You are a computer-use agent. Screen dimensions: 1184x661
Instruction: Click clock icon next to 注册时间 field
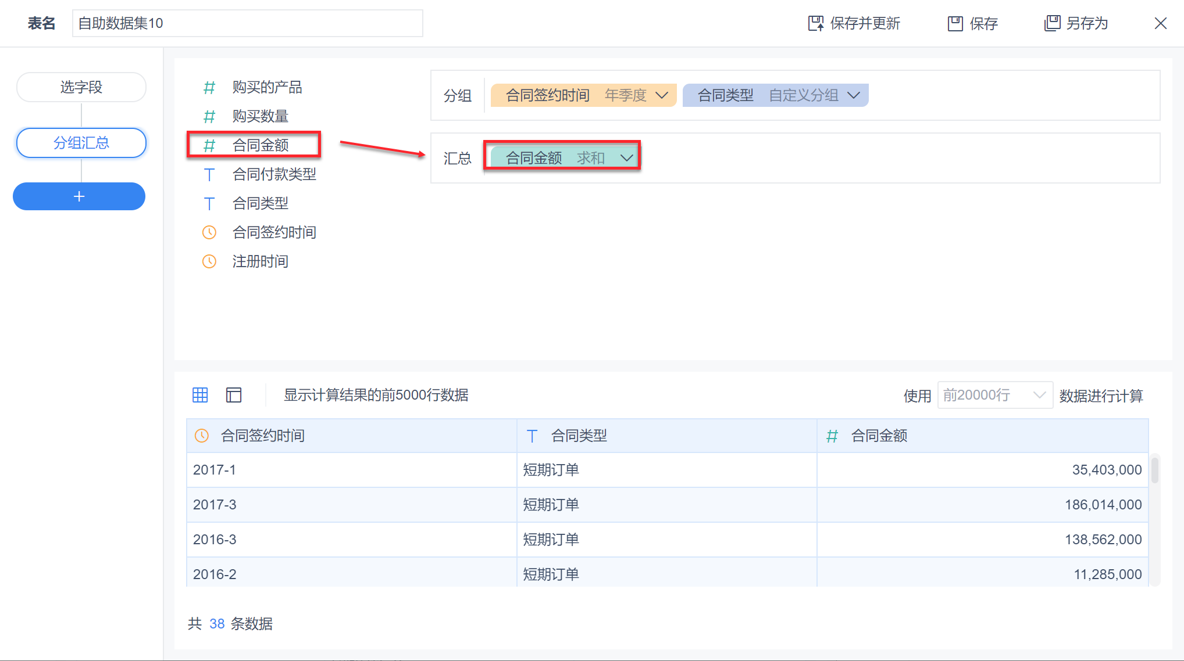(x=209, y=261)
